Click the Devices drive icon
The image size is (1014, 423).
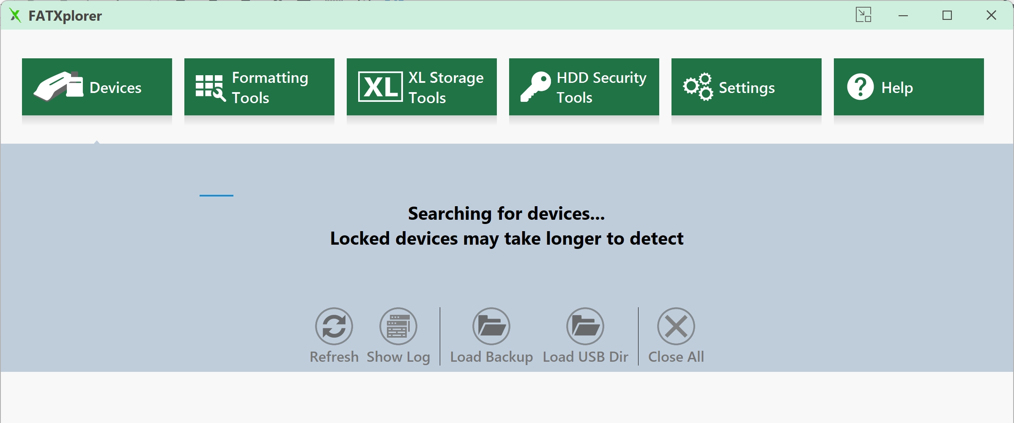click(58, 87)
